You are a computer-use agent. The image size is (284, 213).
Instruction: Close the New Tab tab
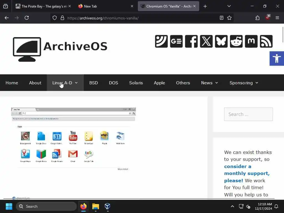point(132,6)
